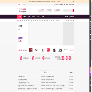Click the magnifier search button
The width and height of the screenshot is (92, 92).
pos(73,10)
